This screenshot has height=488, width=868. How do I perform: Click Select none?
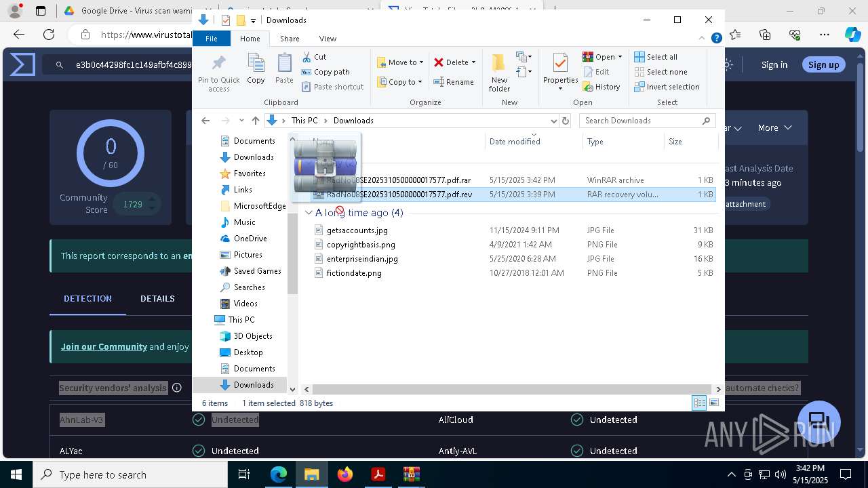pyautogui.click(x=660, y=72)
